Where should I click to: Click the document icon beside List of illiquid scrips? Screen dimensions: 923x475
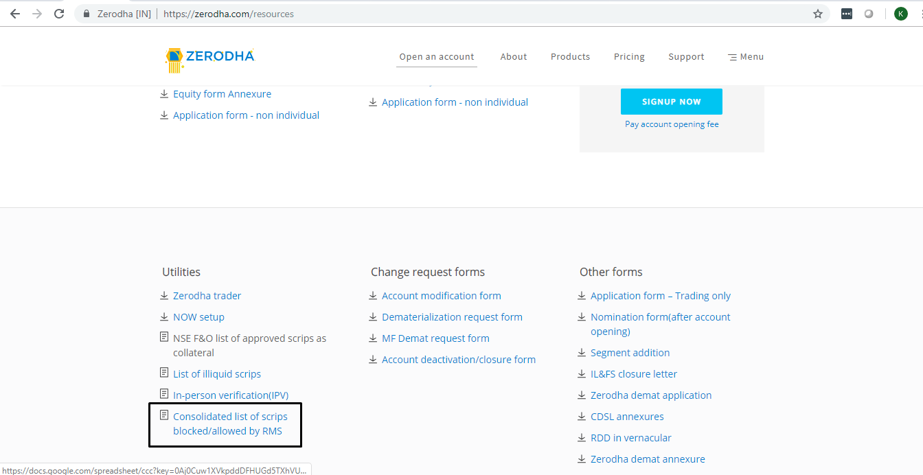[164, 372]
